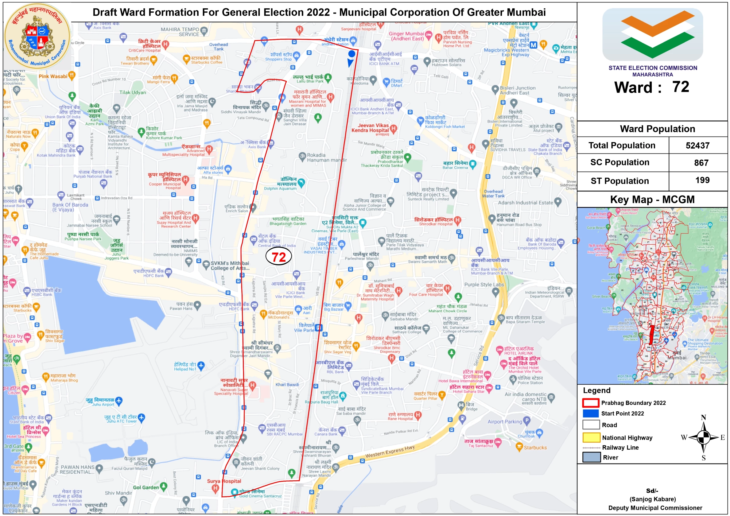The width and height of the screenshot is (730, 516).
Task: Click the Key Map MCGM thumbnail
Action: tap(652, 296)
